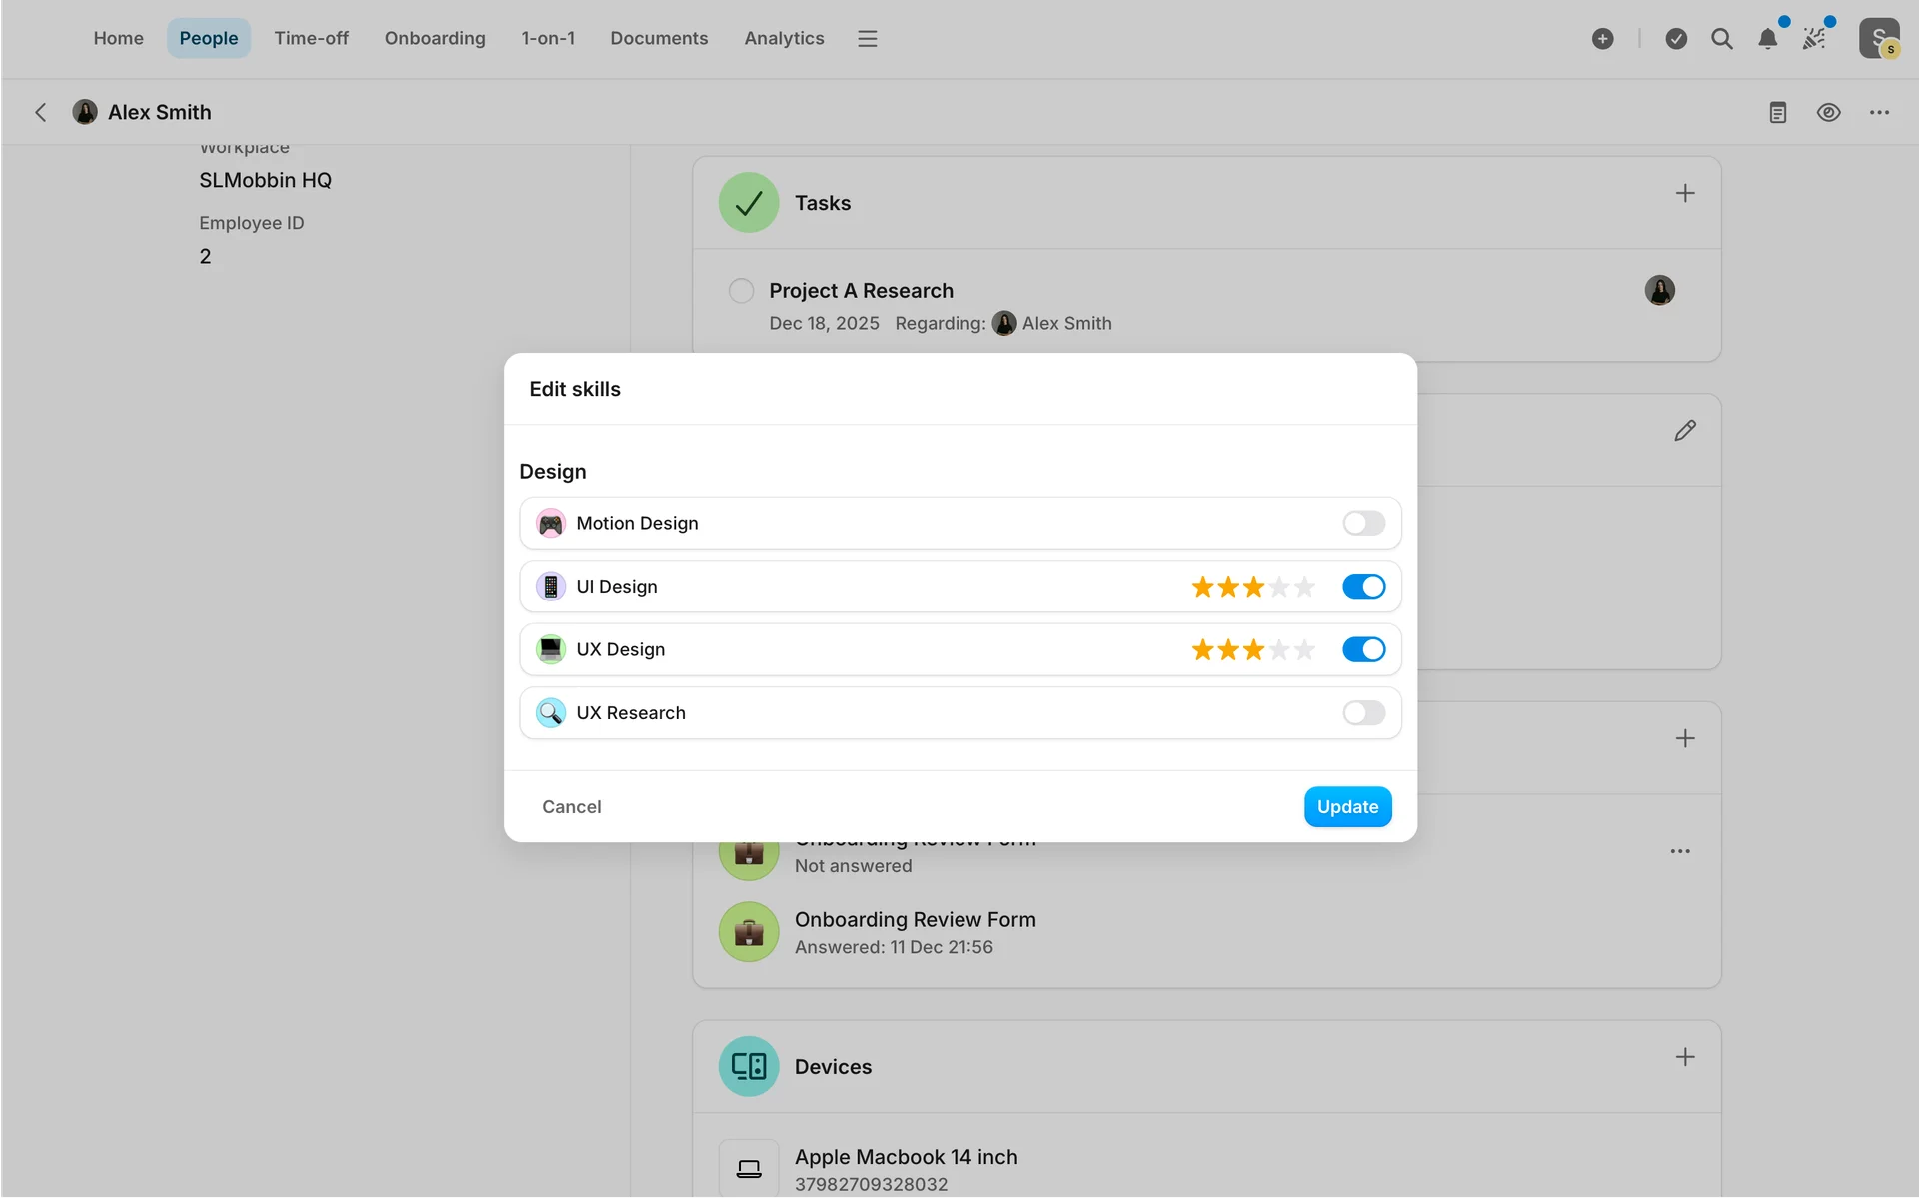Click the search magnifier icon
Image resolution: width=1919 pixels, height=1199 pixels.
click(x=1721, y=39)
